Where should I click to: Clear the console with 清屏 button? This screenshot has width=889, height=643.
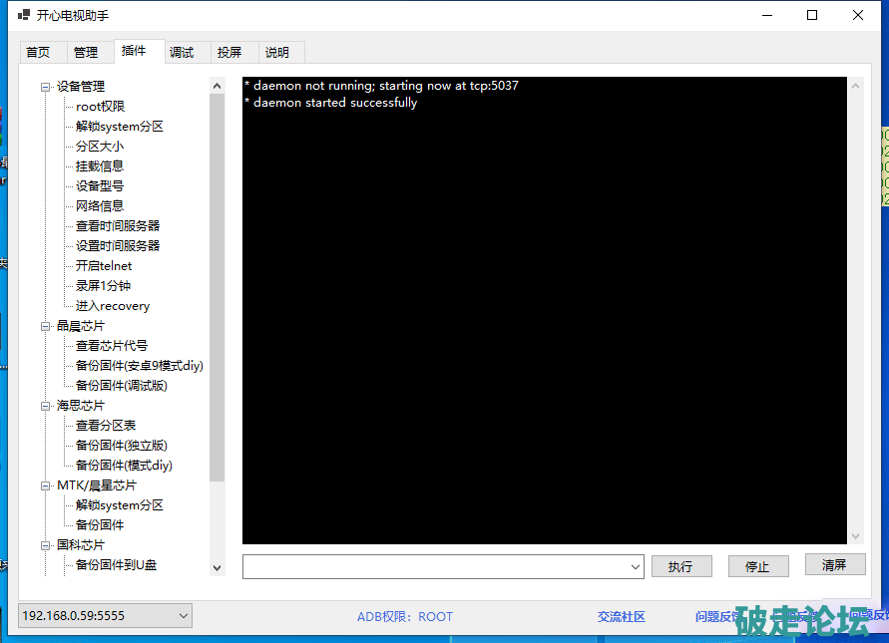pyautogui.click(x=834, y=565)
